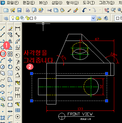Viewport: 122px width, 123px height.
Task: Click the Undo arrow button
Action: [84, 10]
